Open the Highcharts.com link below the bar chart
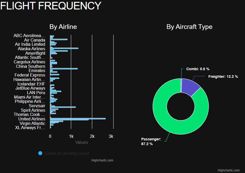Image resolution: width=245 pixels, height=173 pixels. (102, 160)
